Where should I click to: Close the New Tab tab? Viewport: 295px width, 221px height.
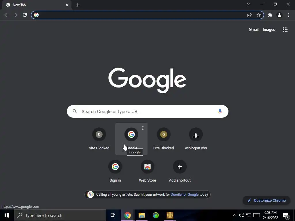coord(67,5)
